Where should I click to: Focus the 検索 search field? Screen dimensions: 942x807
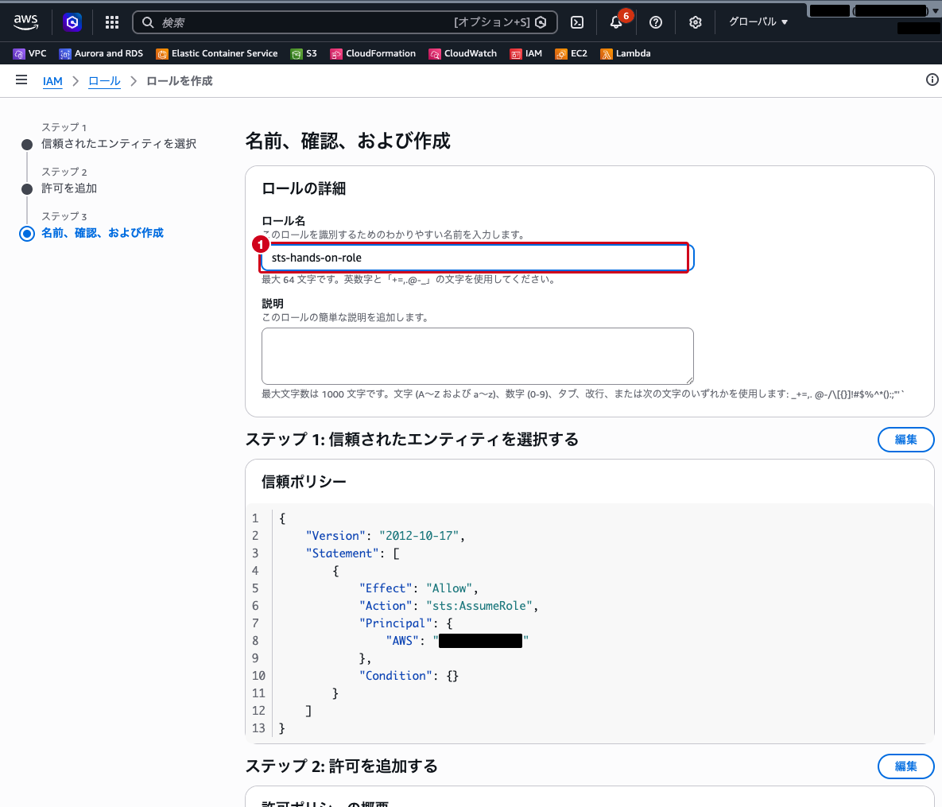344,22
